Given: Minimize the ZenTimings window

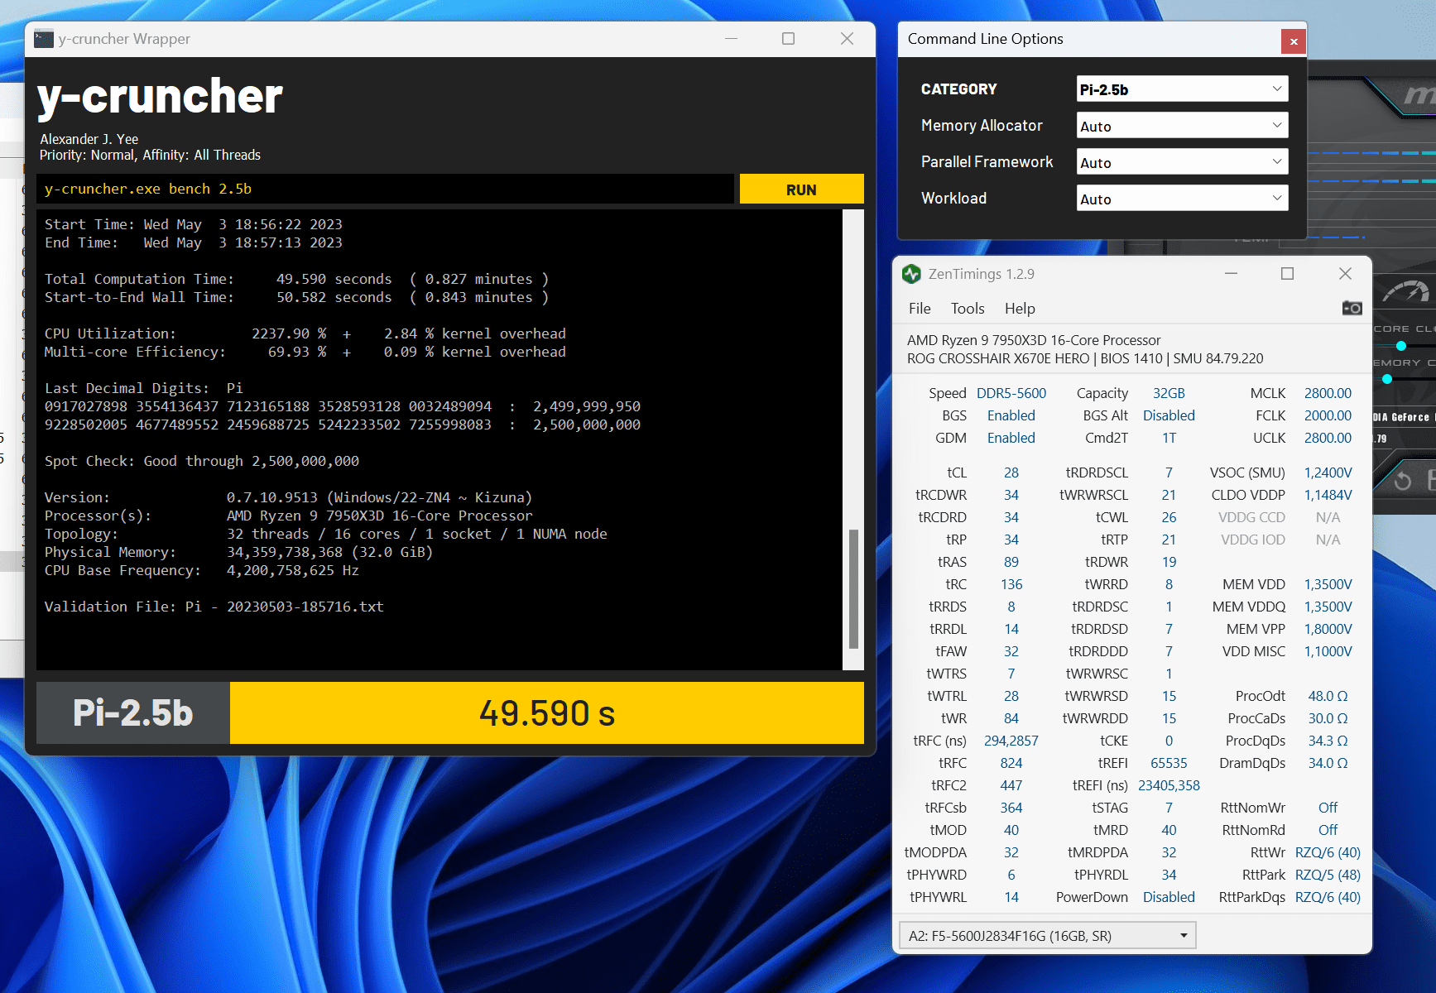Looking at the screenshot, I should (x=1232, y=274).
